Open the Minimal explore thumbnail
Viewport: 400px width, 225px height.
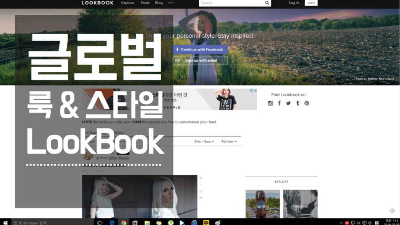click(x=300, y=204)
